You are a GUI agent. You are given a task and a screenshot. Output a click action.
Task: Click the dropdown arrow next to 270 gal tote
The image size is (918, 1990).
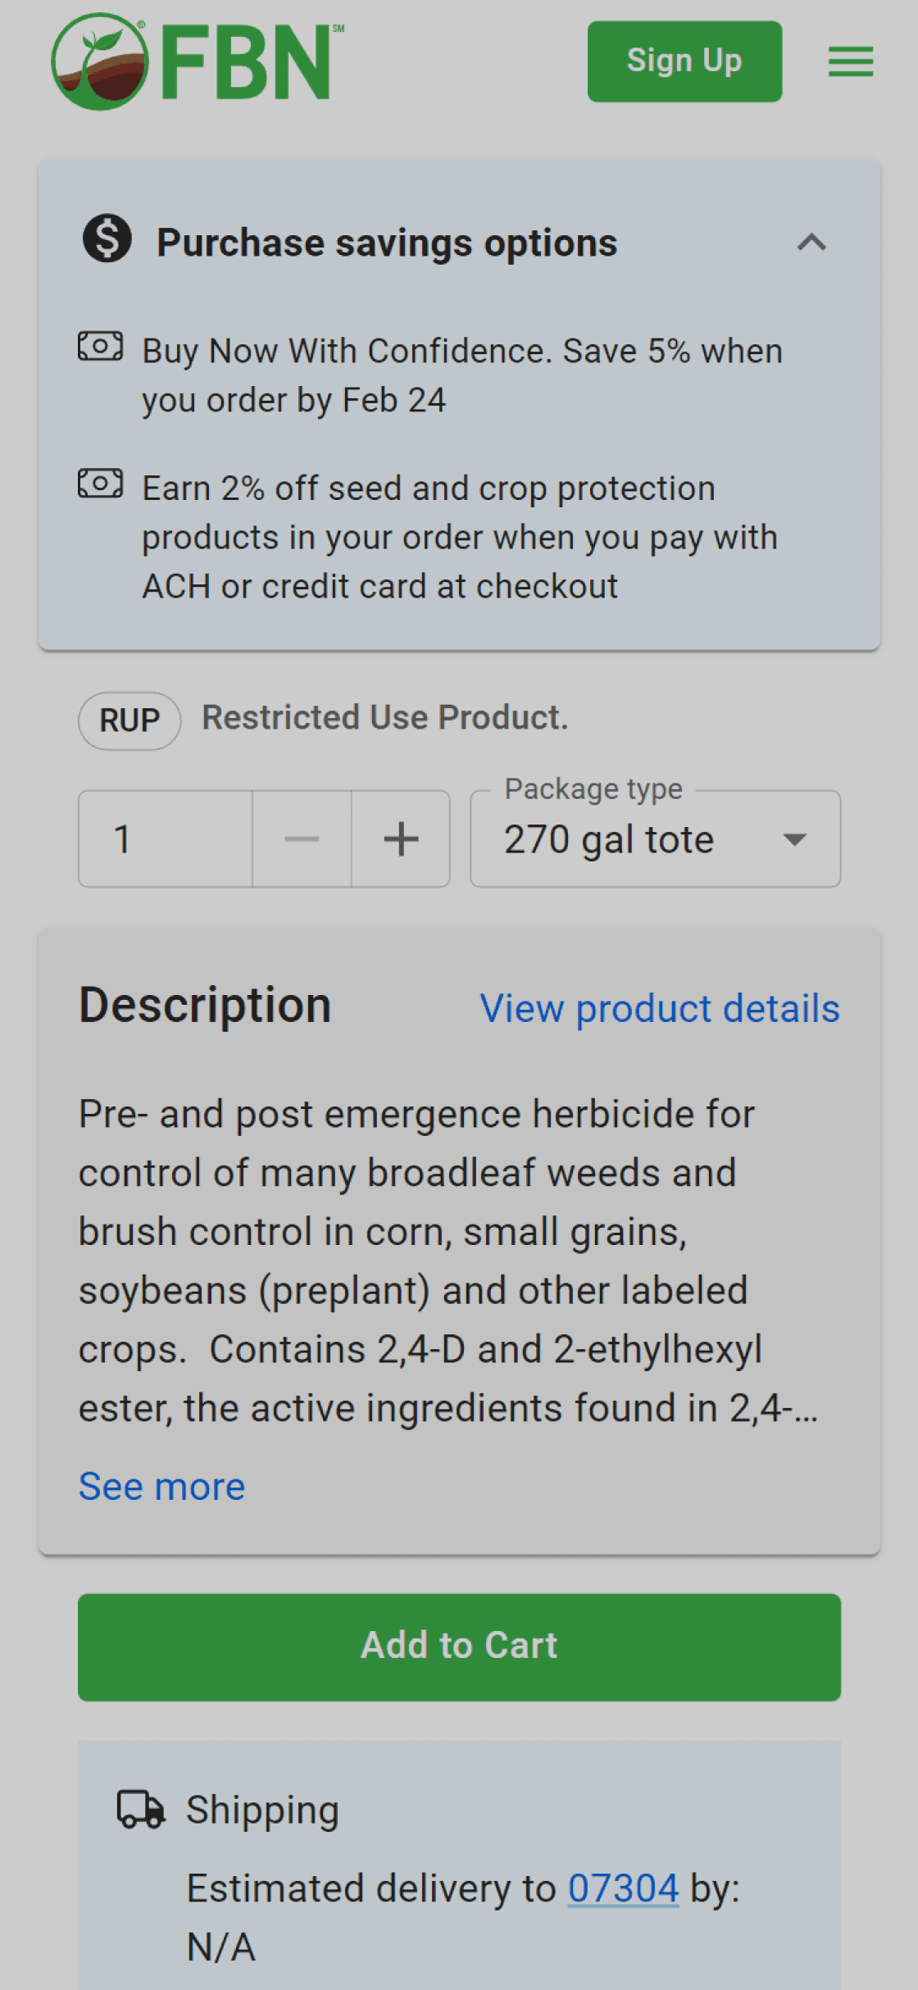point(794,839)
